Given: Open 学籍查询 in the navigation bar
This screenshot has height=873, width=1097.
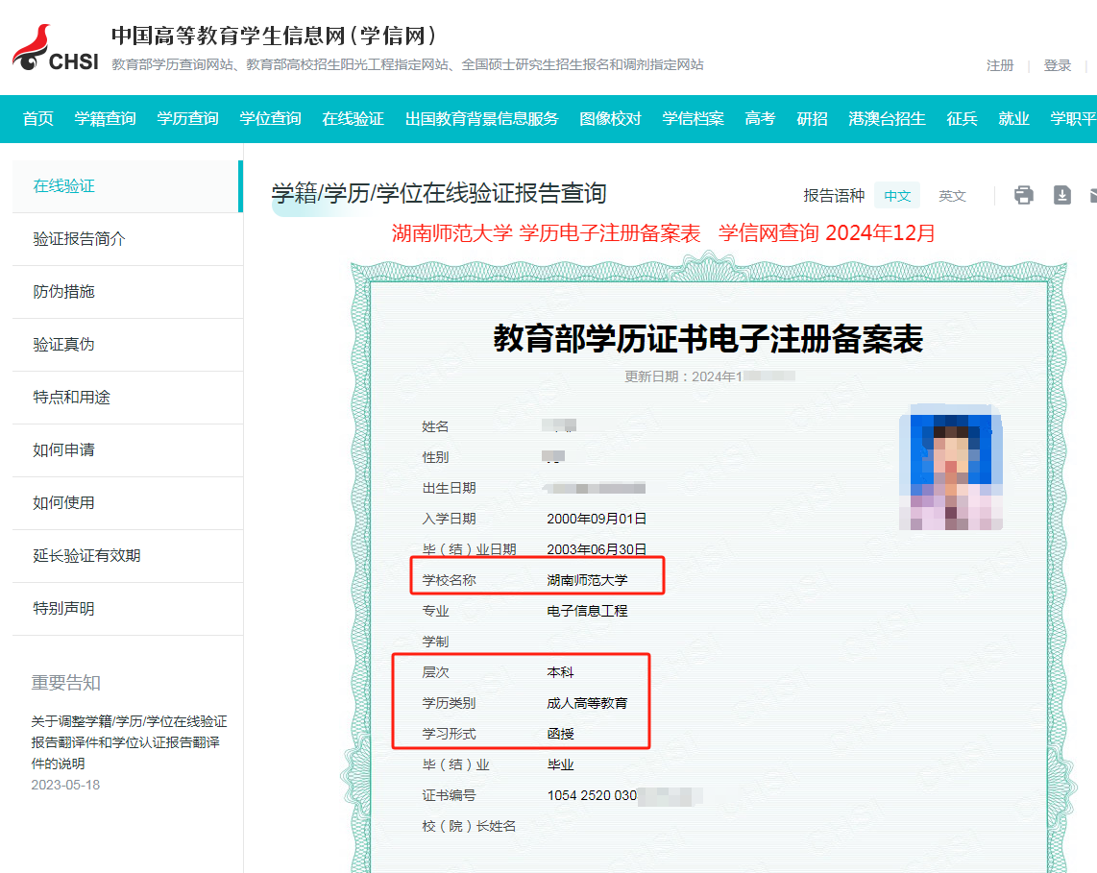Looking at the screenshot, I should pos(105,119).
